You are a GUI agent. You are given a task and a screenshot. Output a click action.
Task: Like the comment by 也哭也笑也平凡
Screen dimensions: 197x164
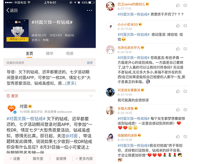tap(178, 49)
